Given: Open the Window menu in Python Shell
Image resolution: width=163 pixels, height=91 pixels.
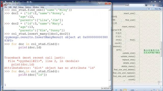Looking at the screenshot, I should click(x=36, y=7).
